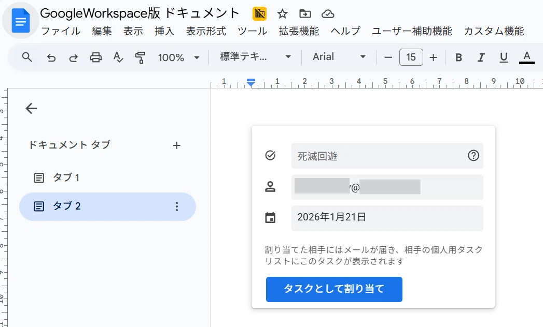543x327 pixels.
Task: Click the help icon in task title field
Action: point(474,156)
